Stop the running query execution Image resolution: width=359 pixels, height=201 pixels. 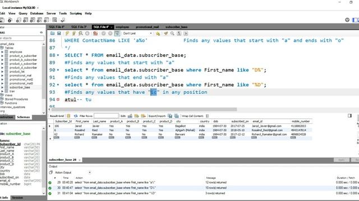(x=88, y=33)
